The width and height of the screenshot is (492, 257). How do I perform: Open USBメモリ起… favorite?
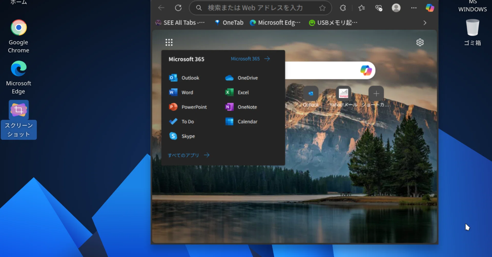pos(333,23)
